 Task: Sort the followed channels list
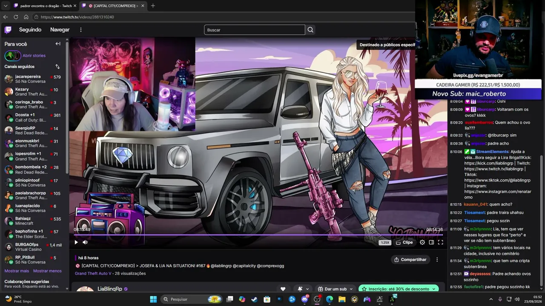pyautogui.click(x=57, y=67)
